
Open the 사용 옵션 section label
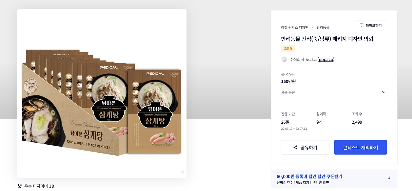pos(288,92)
